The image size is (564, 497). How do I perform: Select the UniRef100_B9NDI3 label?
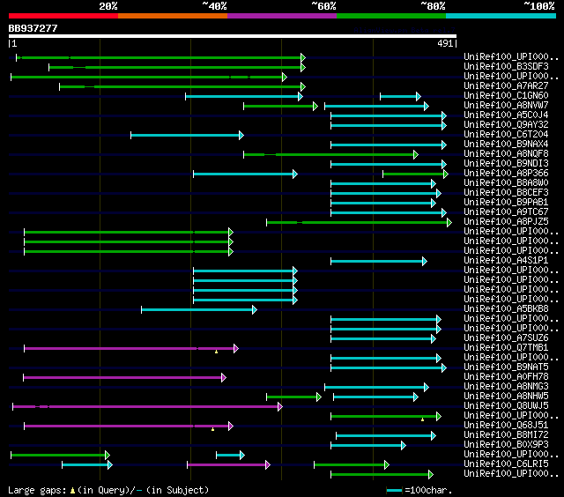click(506, 164)
